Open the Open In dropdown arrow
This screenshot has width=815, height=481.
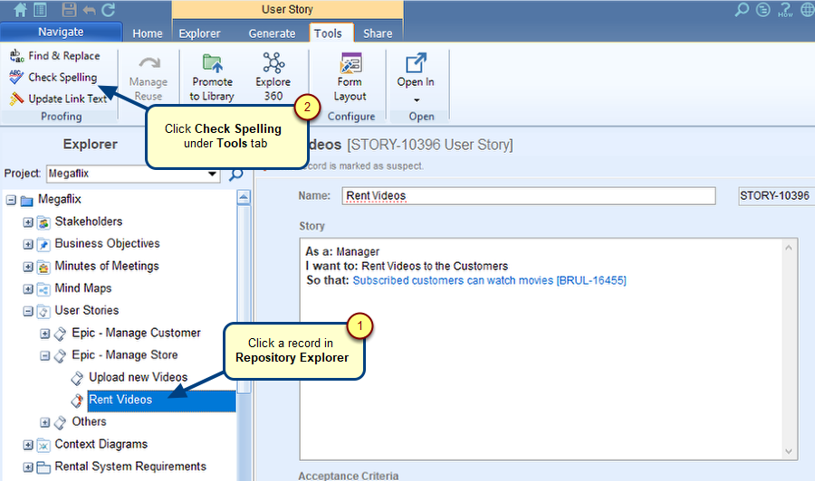(x=417, y=99)
